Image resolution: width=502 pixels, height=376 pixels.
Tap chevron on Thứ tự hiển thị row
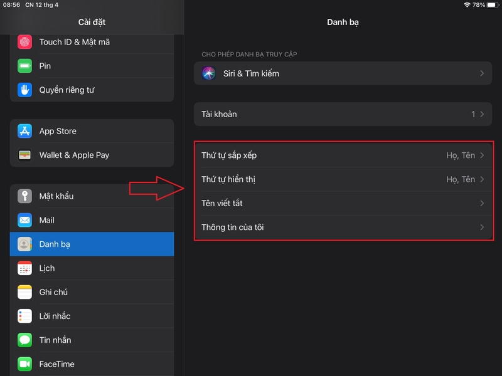point(482,179)
